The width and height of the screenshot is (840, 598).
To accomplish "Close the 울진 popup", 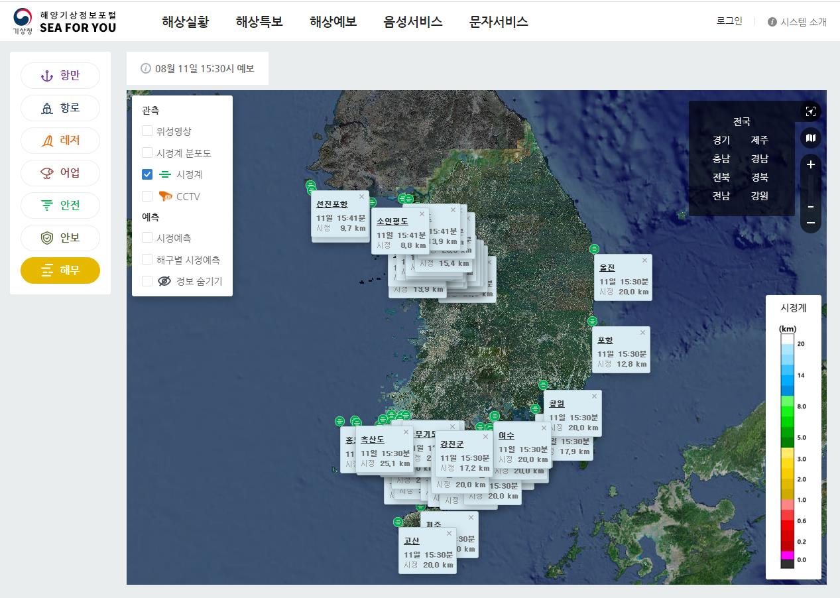I will pos(644,261).
